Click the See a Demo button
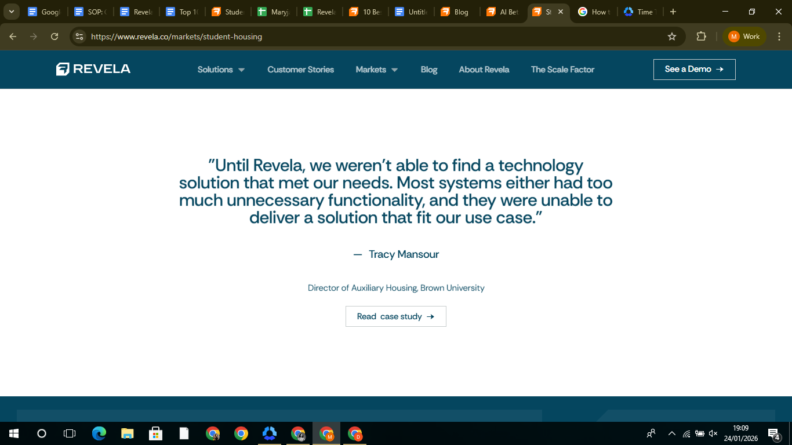Screen dimensions: 792x445 694,70
